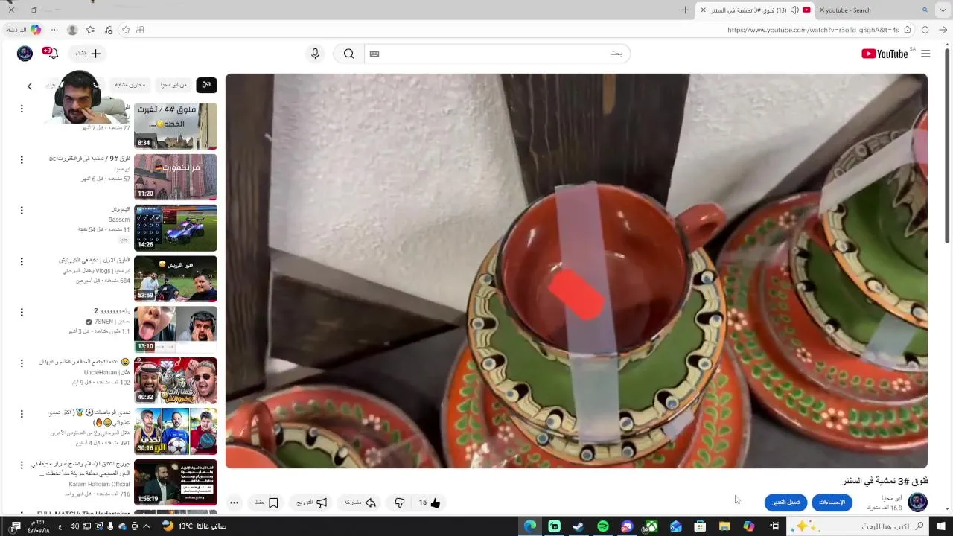Image resolution: width=953 pixels, height=536 pixels.
Task: Open Edge settings and more menu
Action: coord(54,30)
